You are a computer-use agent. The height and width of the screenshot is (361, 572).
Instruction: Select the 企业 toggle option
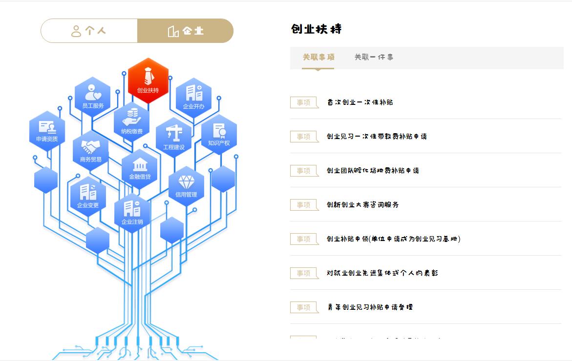(185, 31)
